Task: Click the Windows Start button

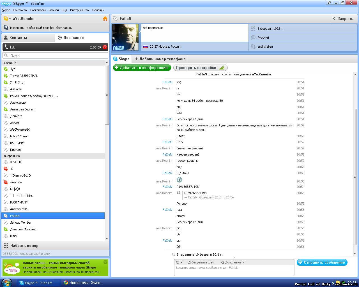Action: [6, 283]
